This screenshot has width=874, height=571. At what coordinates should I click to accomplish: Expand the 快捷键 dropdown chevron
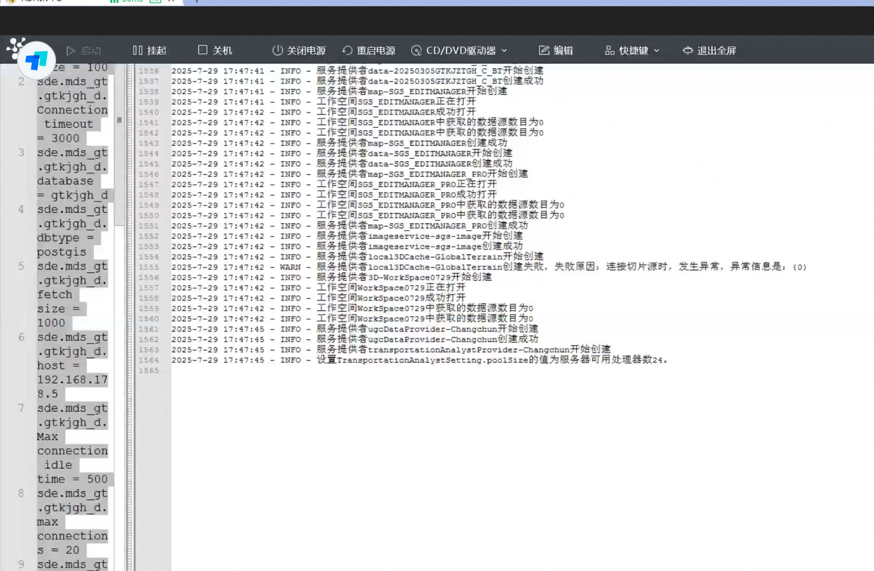(x=656, y=51)
